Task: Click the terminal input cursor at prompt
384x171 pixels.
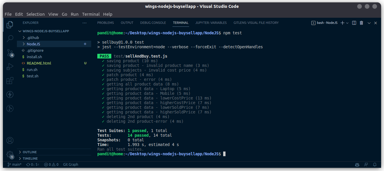Action: point(224,154)
